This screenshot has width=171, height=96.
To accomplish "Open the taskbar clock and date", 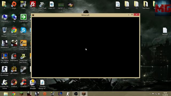I will coord(165,94).
